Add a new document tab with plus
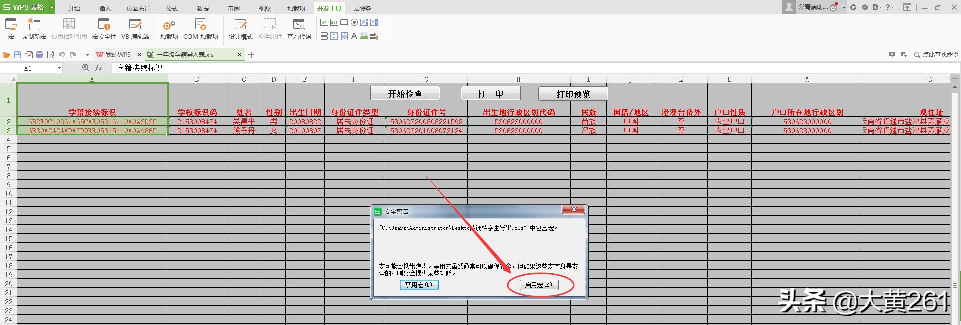Screen dimensions: 961x325 click(x=251, y=55)
